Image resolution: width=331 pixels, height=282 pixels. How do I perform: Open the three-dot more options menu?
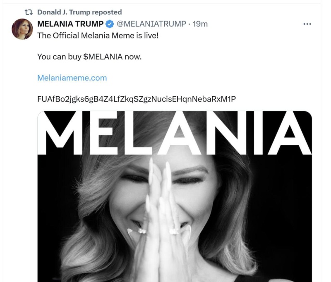pos(307,24)
